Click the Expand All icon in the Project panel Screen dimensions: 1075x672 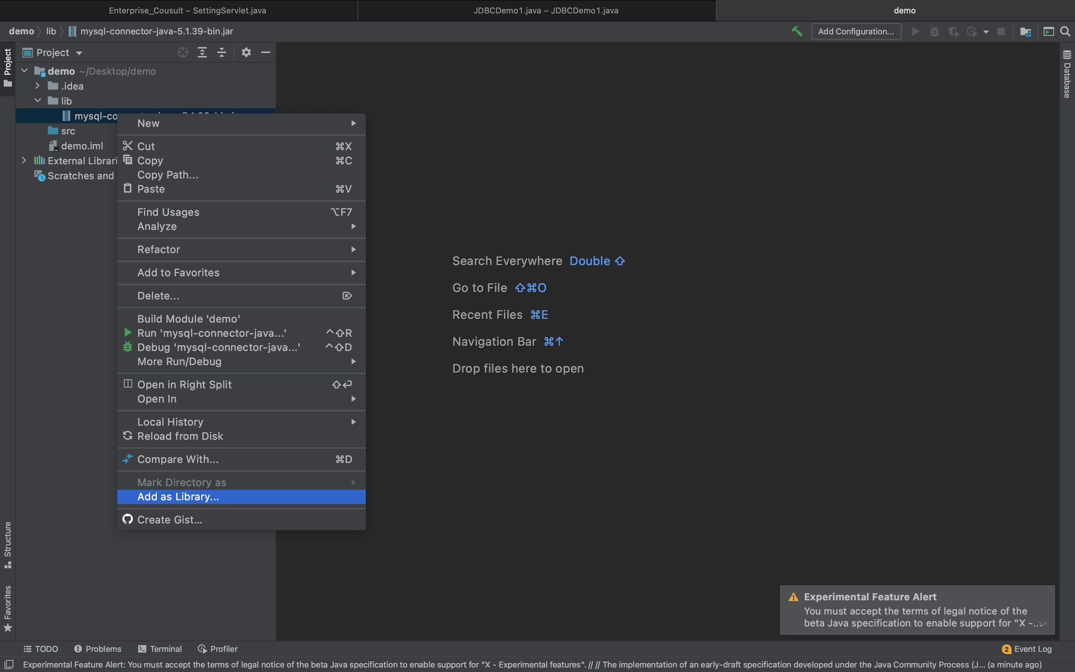click(202, 52)
